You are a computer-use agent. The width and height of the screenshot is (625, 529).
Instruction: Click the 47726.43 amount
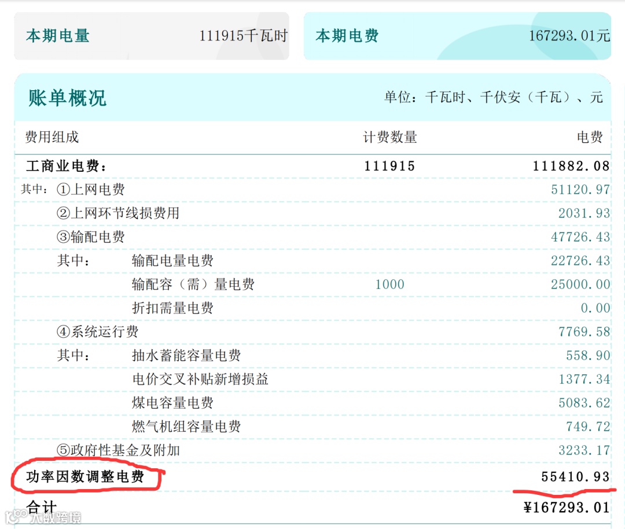[580, 237]
